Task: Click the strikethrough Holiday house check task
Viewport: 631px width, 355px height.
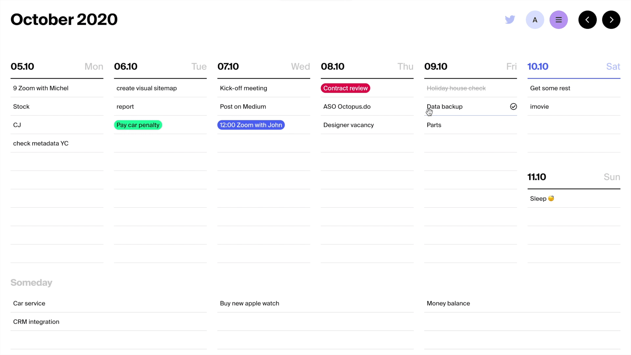Action: pos(456,88)
